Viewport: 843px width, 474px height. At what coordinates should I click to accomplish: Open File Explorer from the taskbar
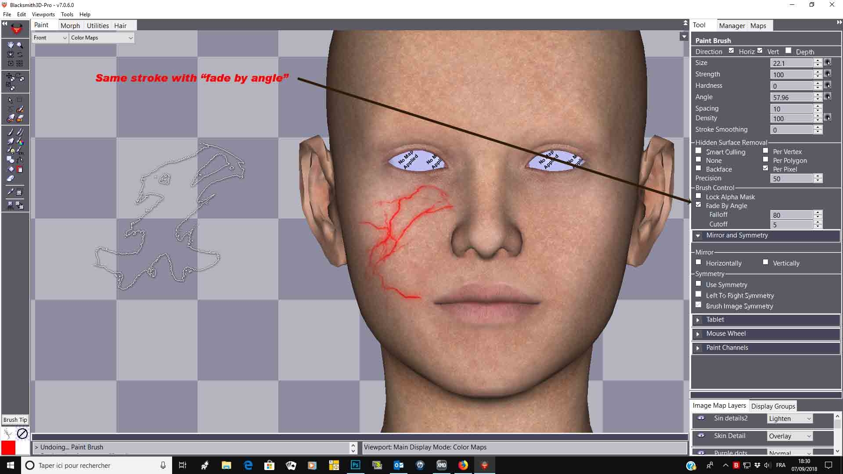coord(227,465)
